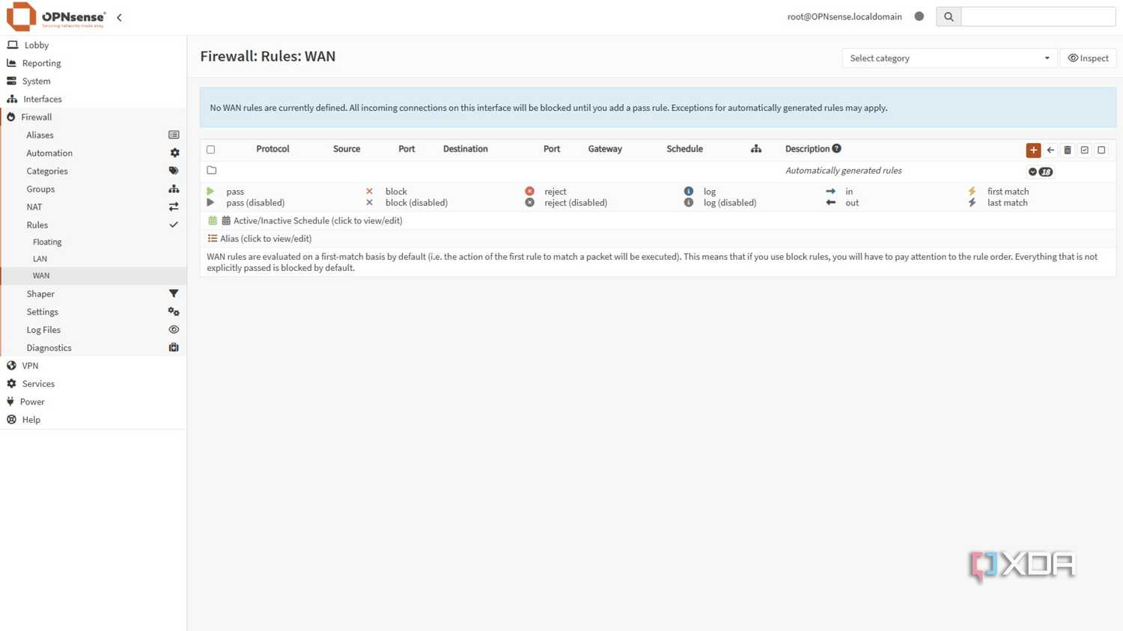Click the folder icon in the automatic rules row

212,171
